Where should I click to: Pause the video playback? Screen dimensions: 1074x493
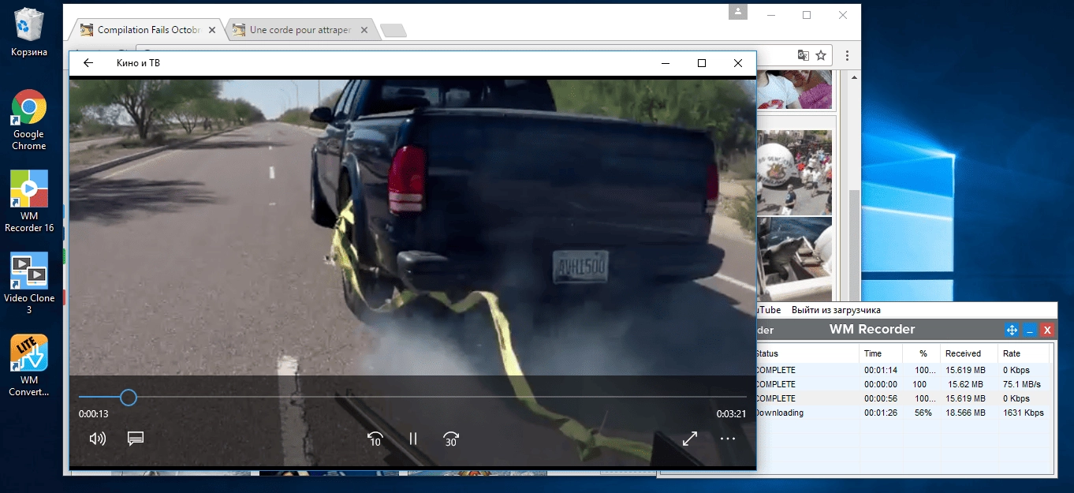(412, 439)
